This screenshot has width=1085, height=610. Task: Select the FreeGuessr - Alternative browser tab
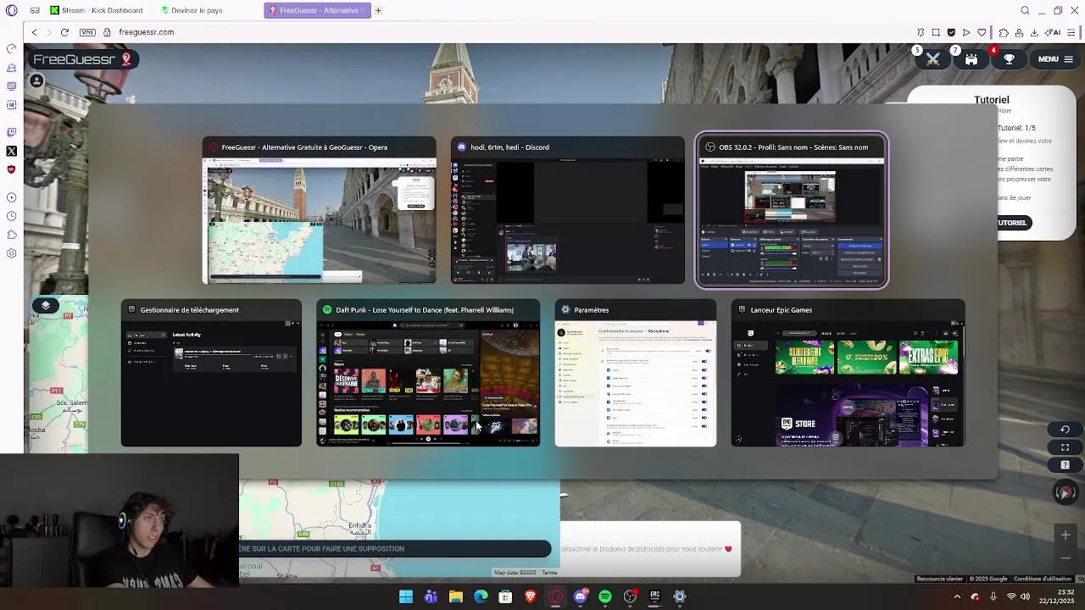316,10
